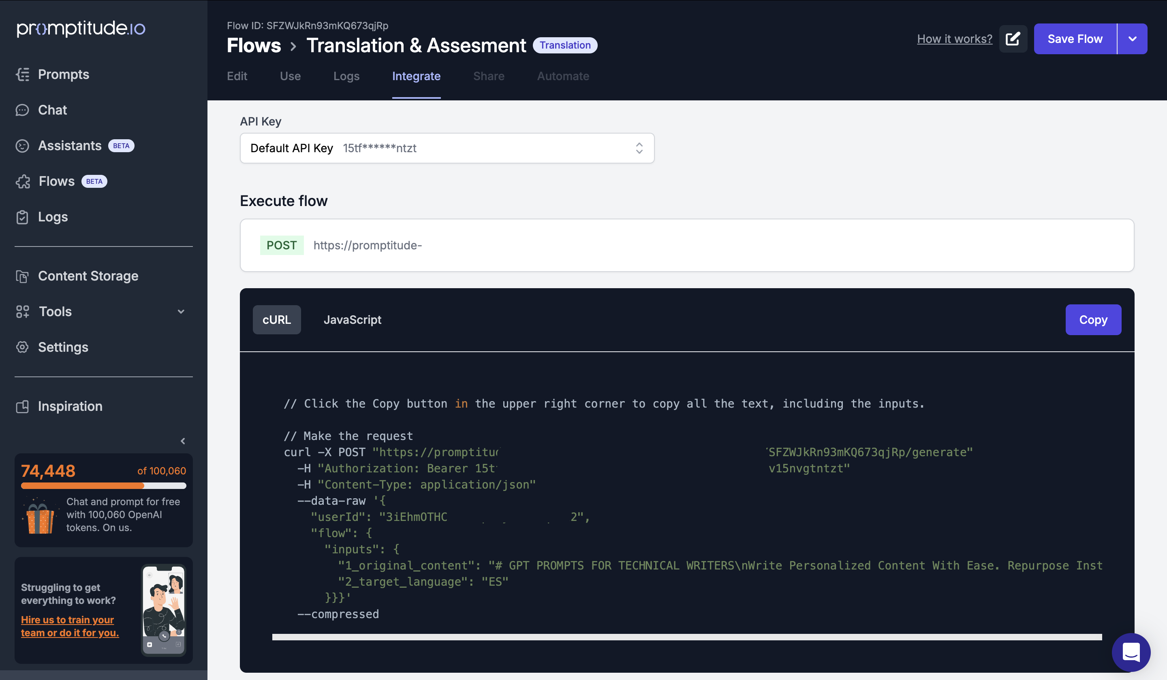1167x680 pixels.
Task: Expand the Tools submenu chevron
Action: tap(181, 312)
